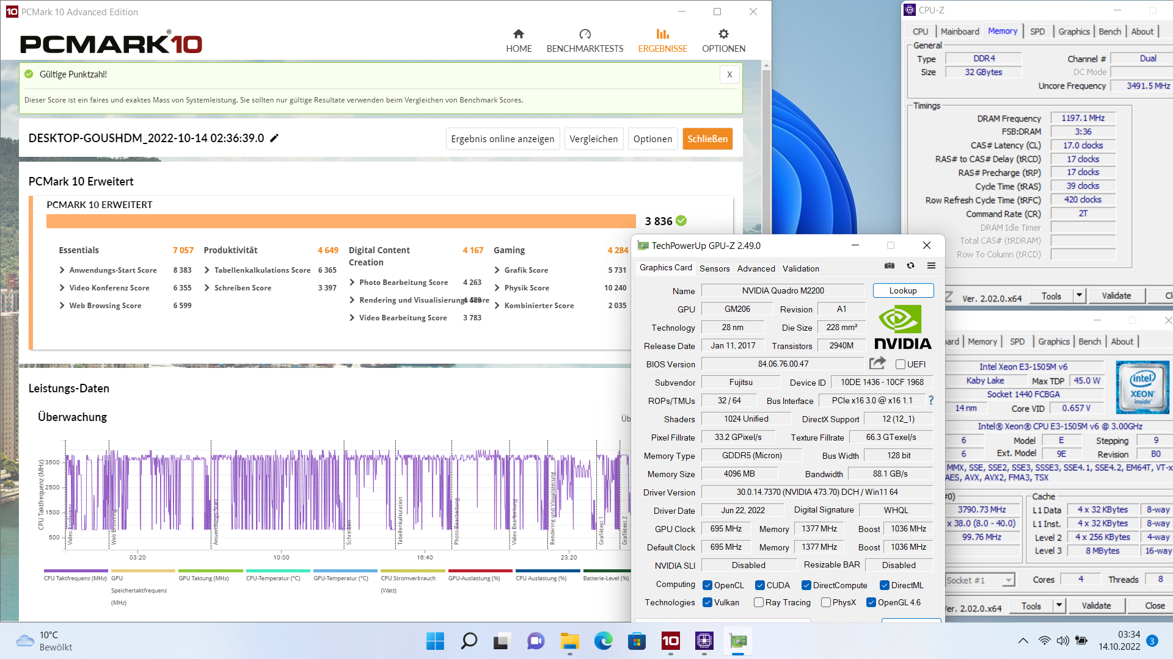
Task: Open SPD tab in upper CPU-Z
Action: [x=1037, y=32]
